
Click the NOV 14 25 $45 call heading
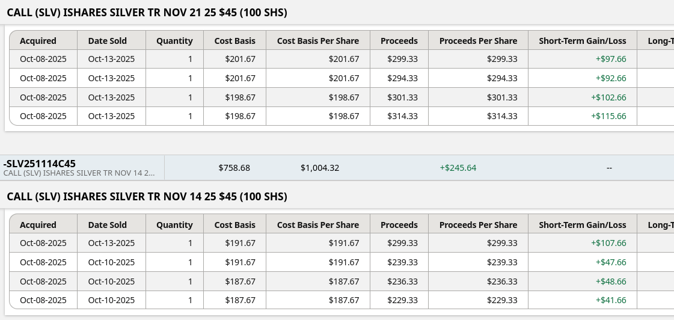pos(147,197)
